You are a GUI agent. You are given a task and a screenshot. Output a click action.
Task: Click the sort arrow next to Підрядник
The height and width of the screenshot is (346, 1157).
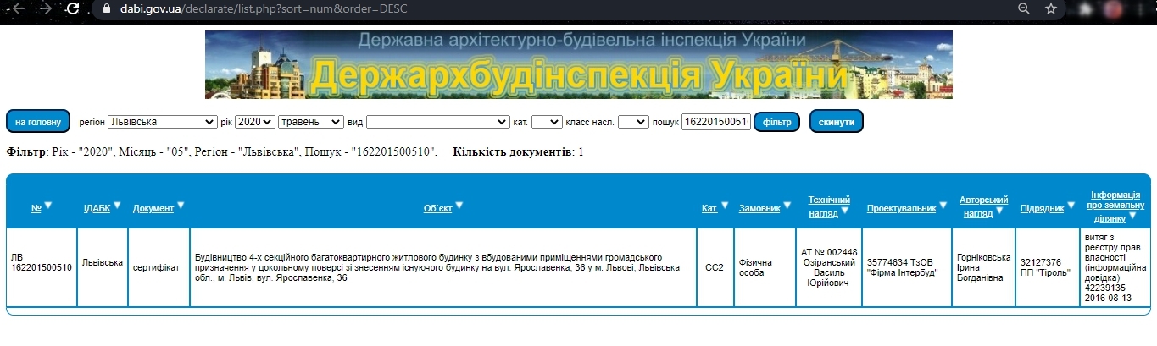(x=1071, y=205)
